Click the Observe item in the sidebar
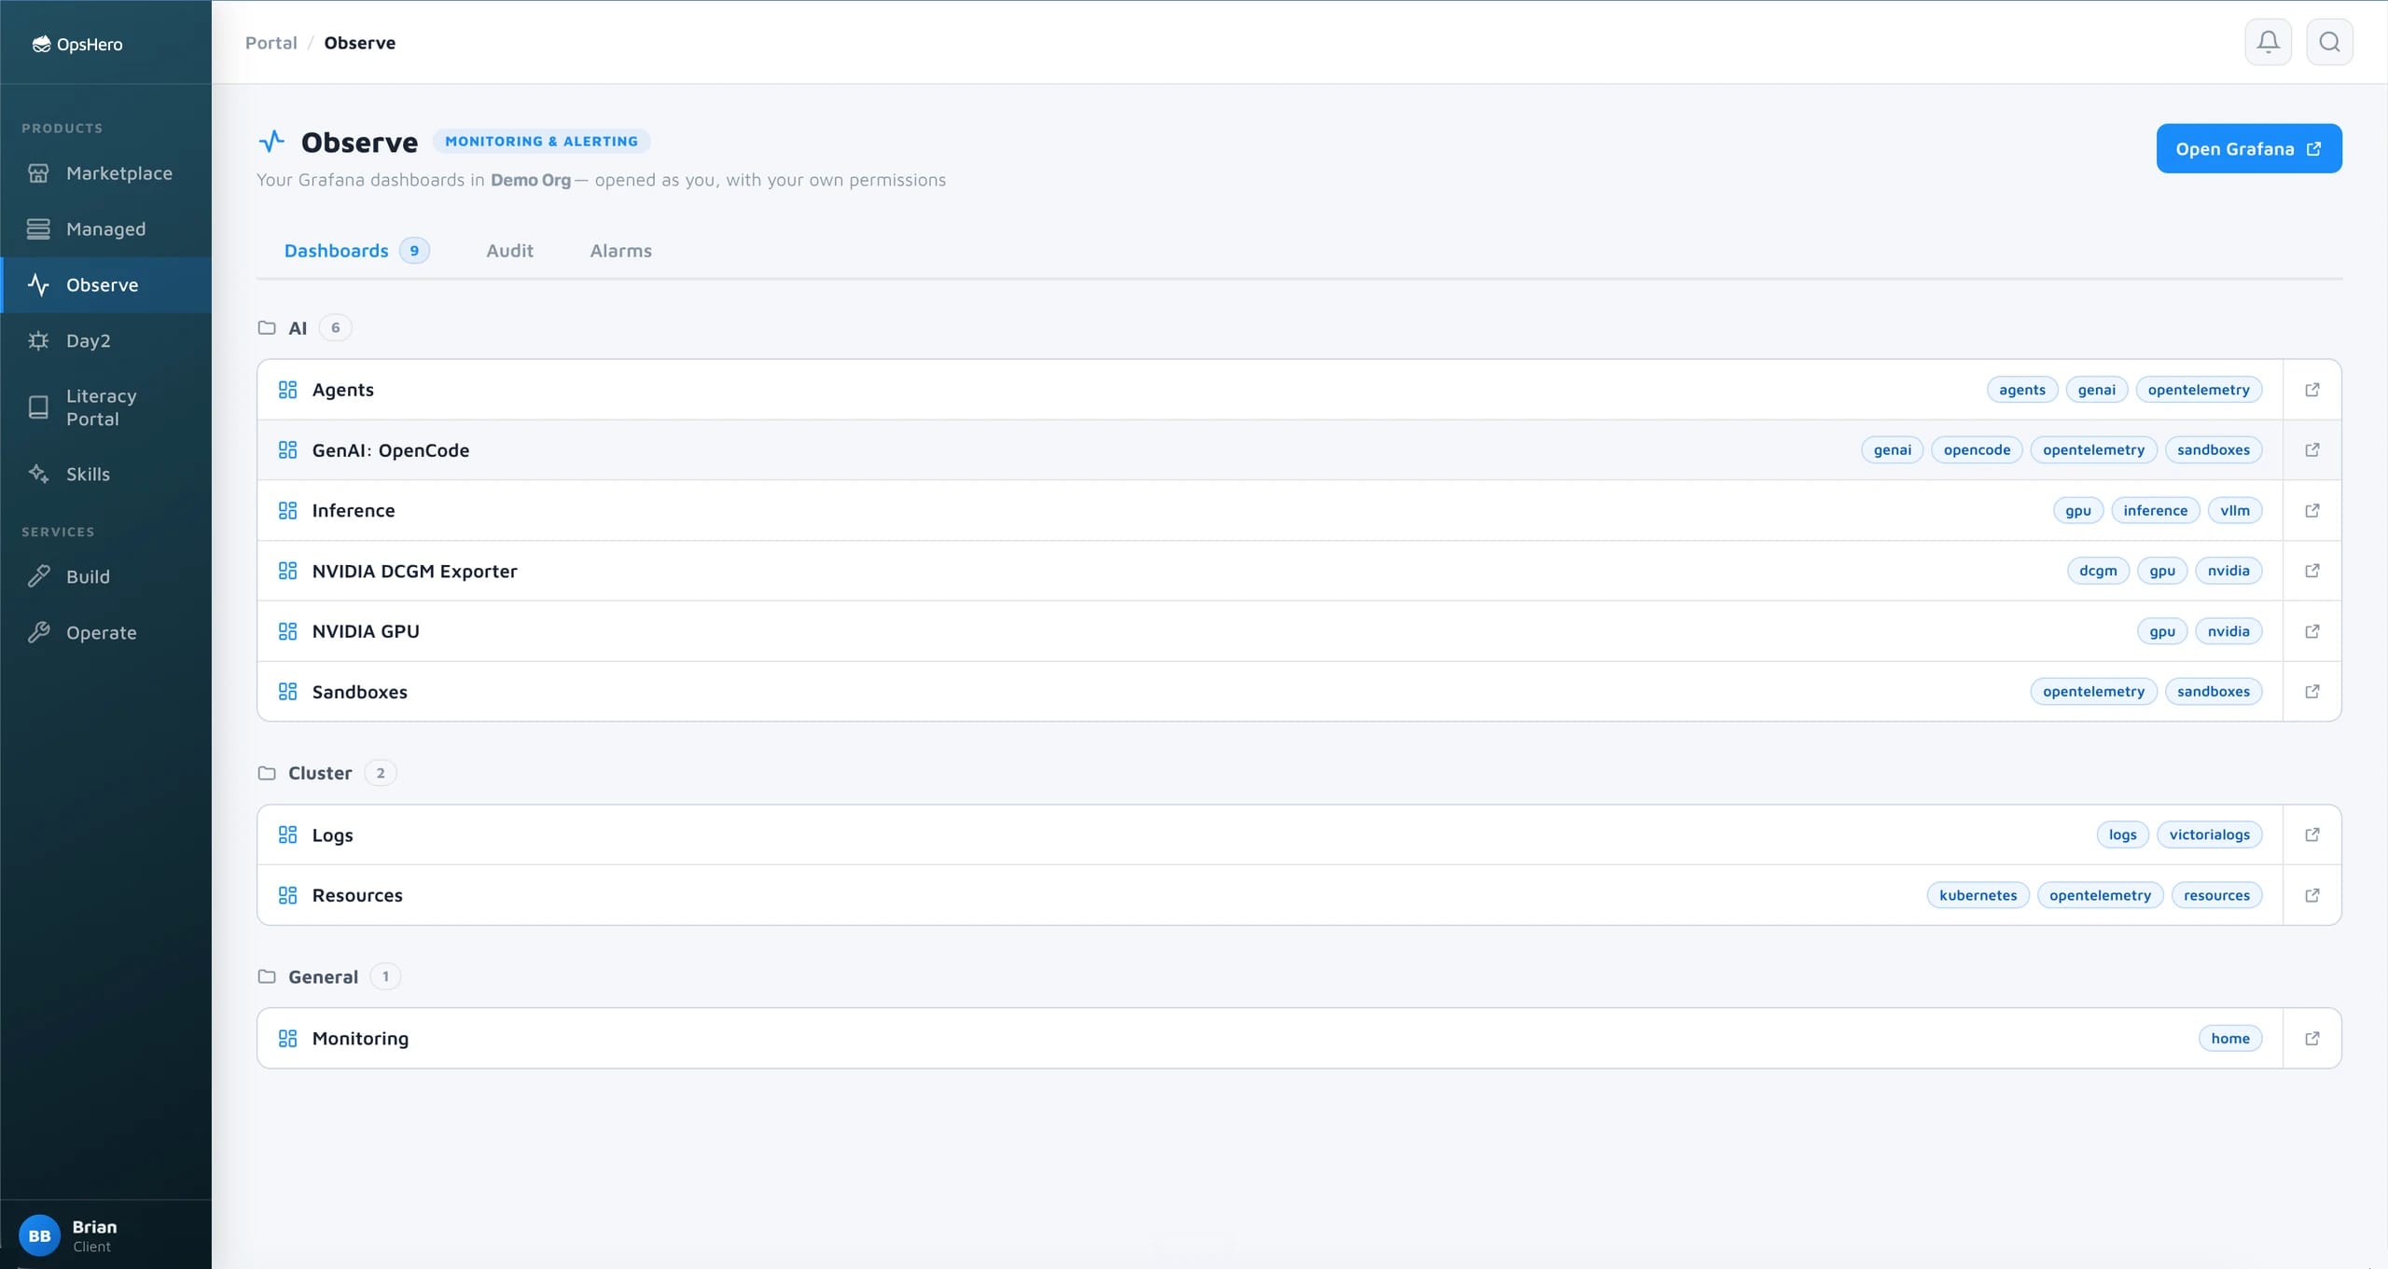The image size is (2388, 1269). (105, 285)
